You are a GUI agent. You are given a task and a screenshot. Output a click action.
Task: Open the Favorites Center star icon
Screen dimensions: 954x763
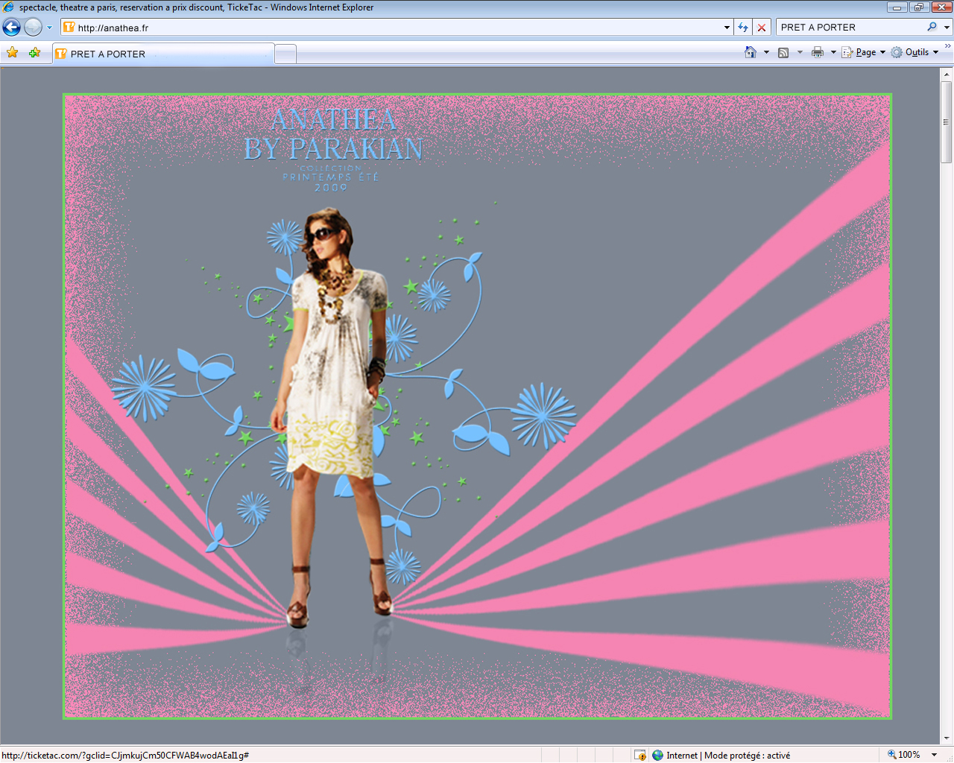13,52
